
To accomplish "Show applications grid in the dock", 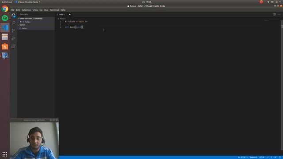I will 5,154.
